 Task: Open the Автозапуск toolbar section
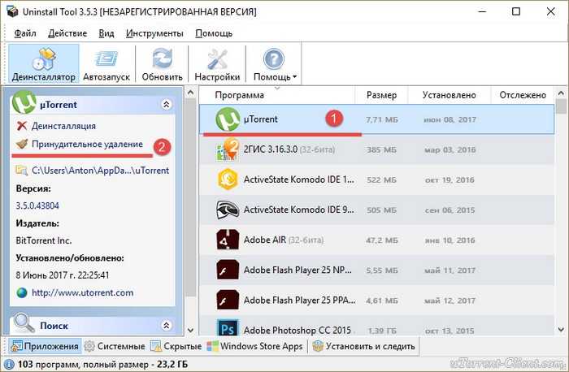tap(106, 63)
